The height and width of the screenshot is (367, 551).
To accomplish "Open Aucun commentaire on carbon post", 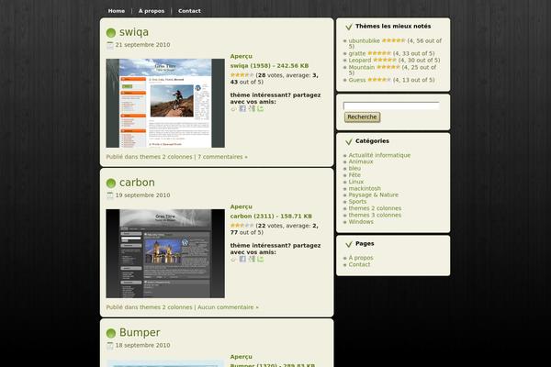I will pos(228,307).
